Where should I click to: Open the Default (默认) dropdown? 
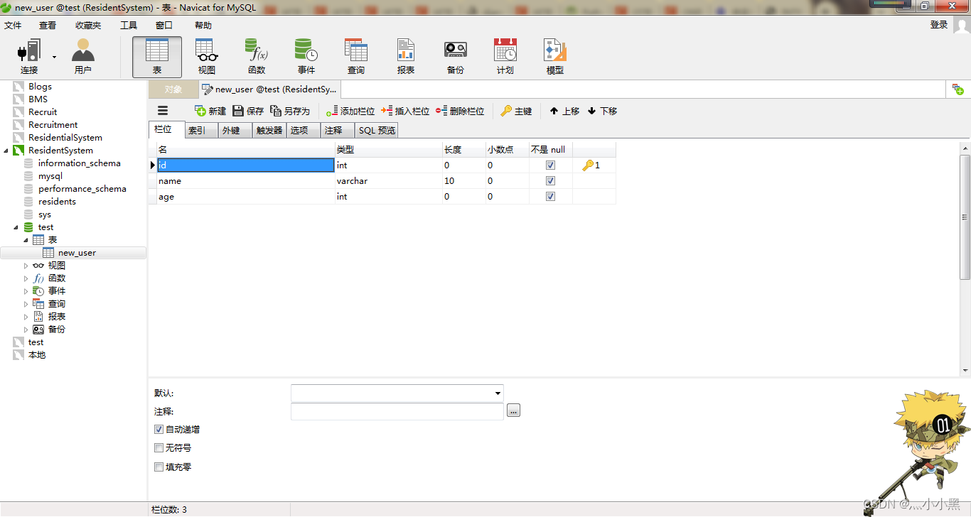pyautogui.click(x=497, y=393)
